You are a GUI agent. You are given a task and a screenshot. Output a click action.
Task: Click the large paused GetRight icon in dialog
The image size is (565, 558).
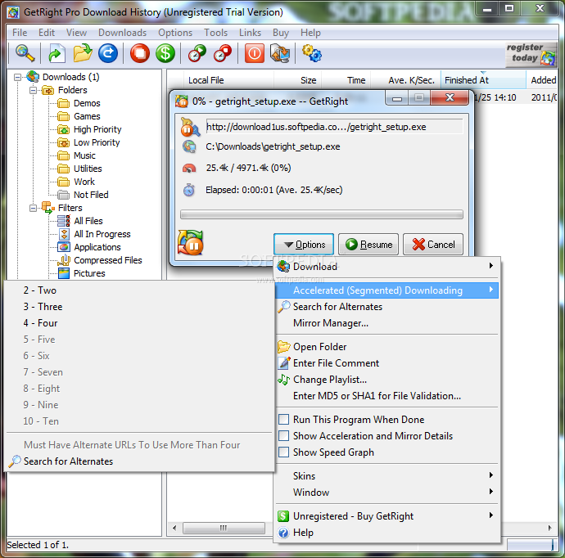(x=190, y=242)
